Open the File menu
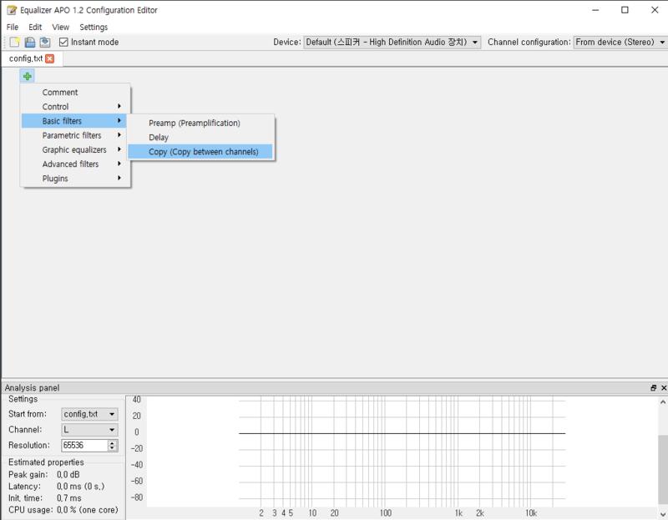 point(13,28)
